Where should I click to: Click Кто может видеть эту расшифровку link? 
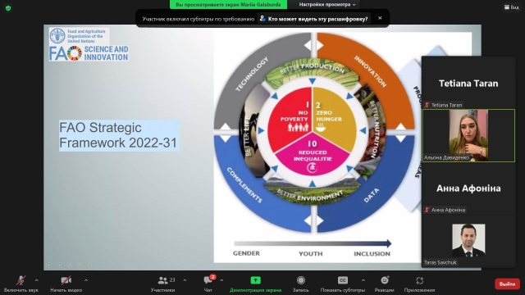coord(314,19)
